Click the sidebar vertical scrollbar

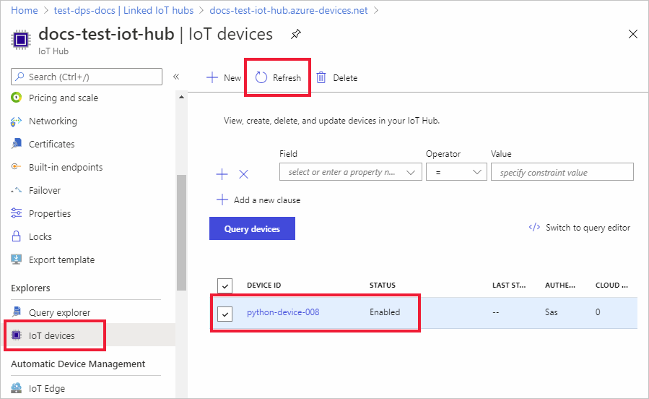[181, 231]
